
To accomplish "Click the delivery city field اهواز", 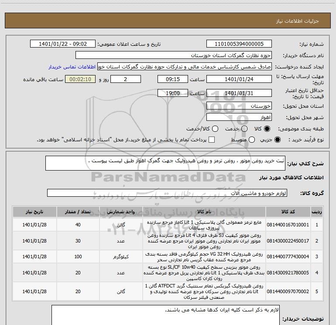I will click(239, 117).
